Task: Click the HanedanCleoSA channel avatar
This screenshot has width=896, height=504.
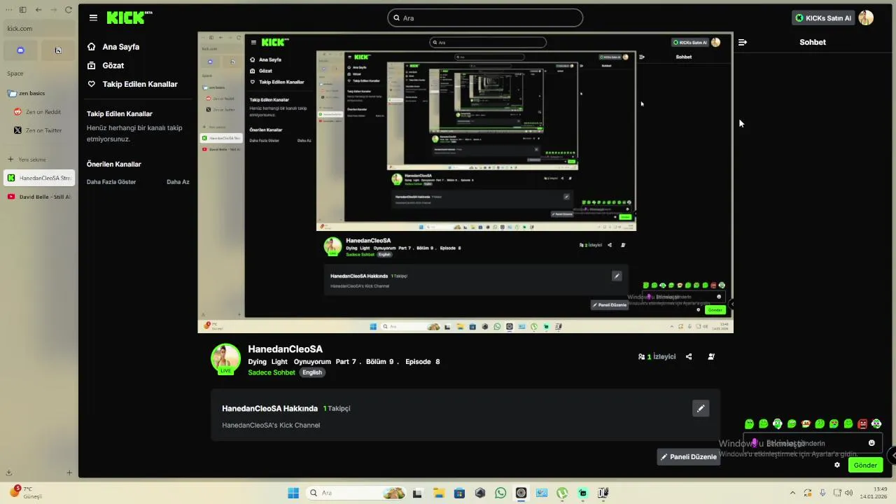Action: (x=225, y=358)
